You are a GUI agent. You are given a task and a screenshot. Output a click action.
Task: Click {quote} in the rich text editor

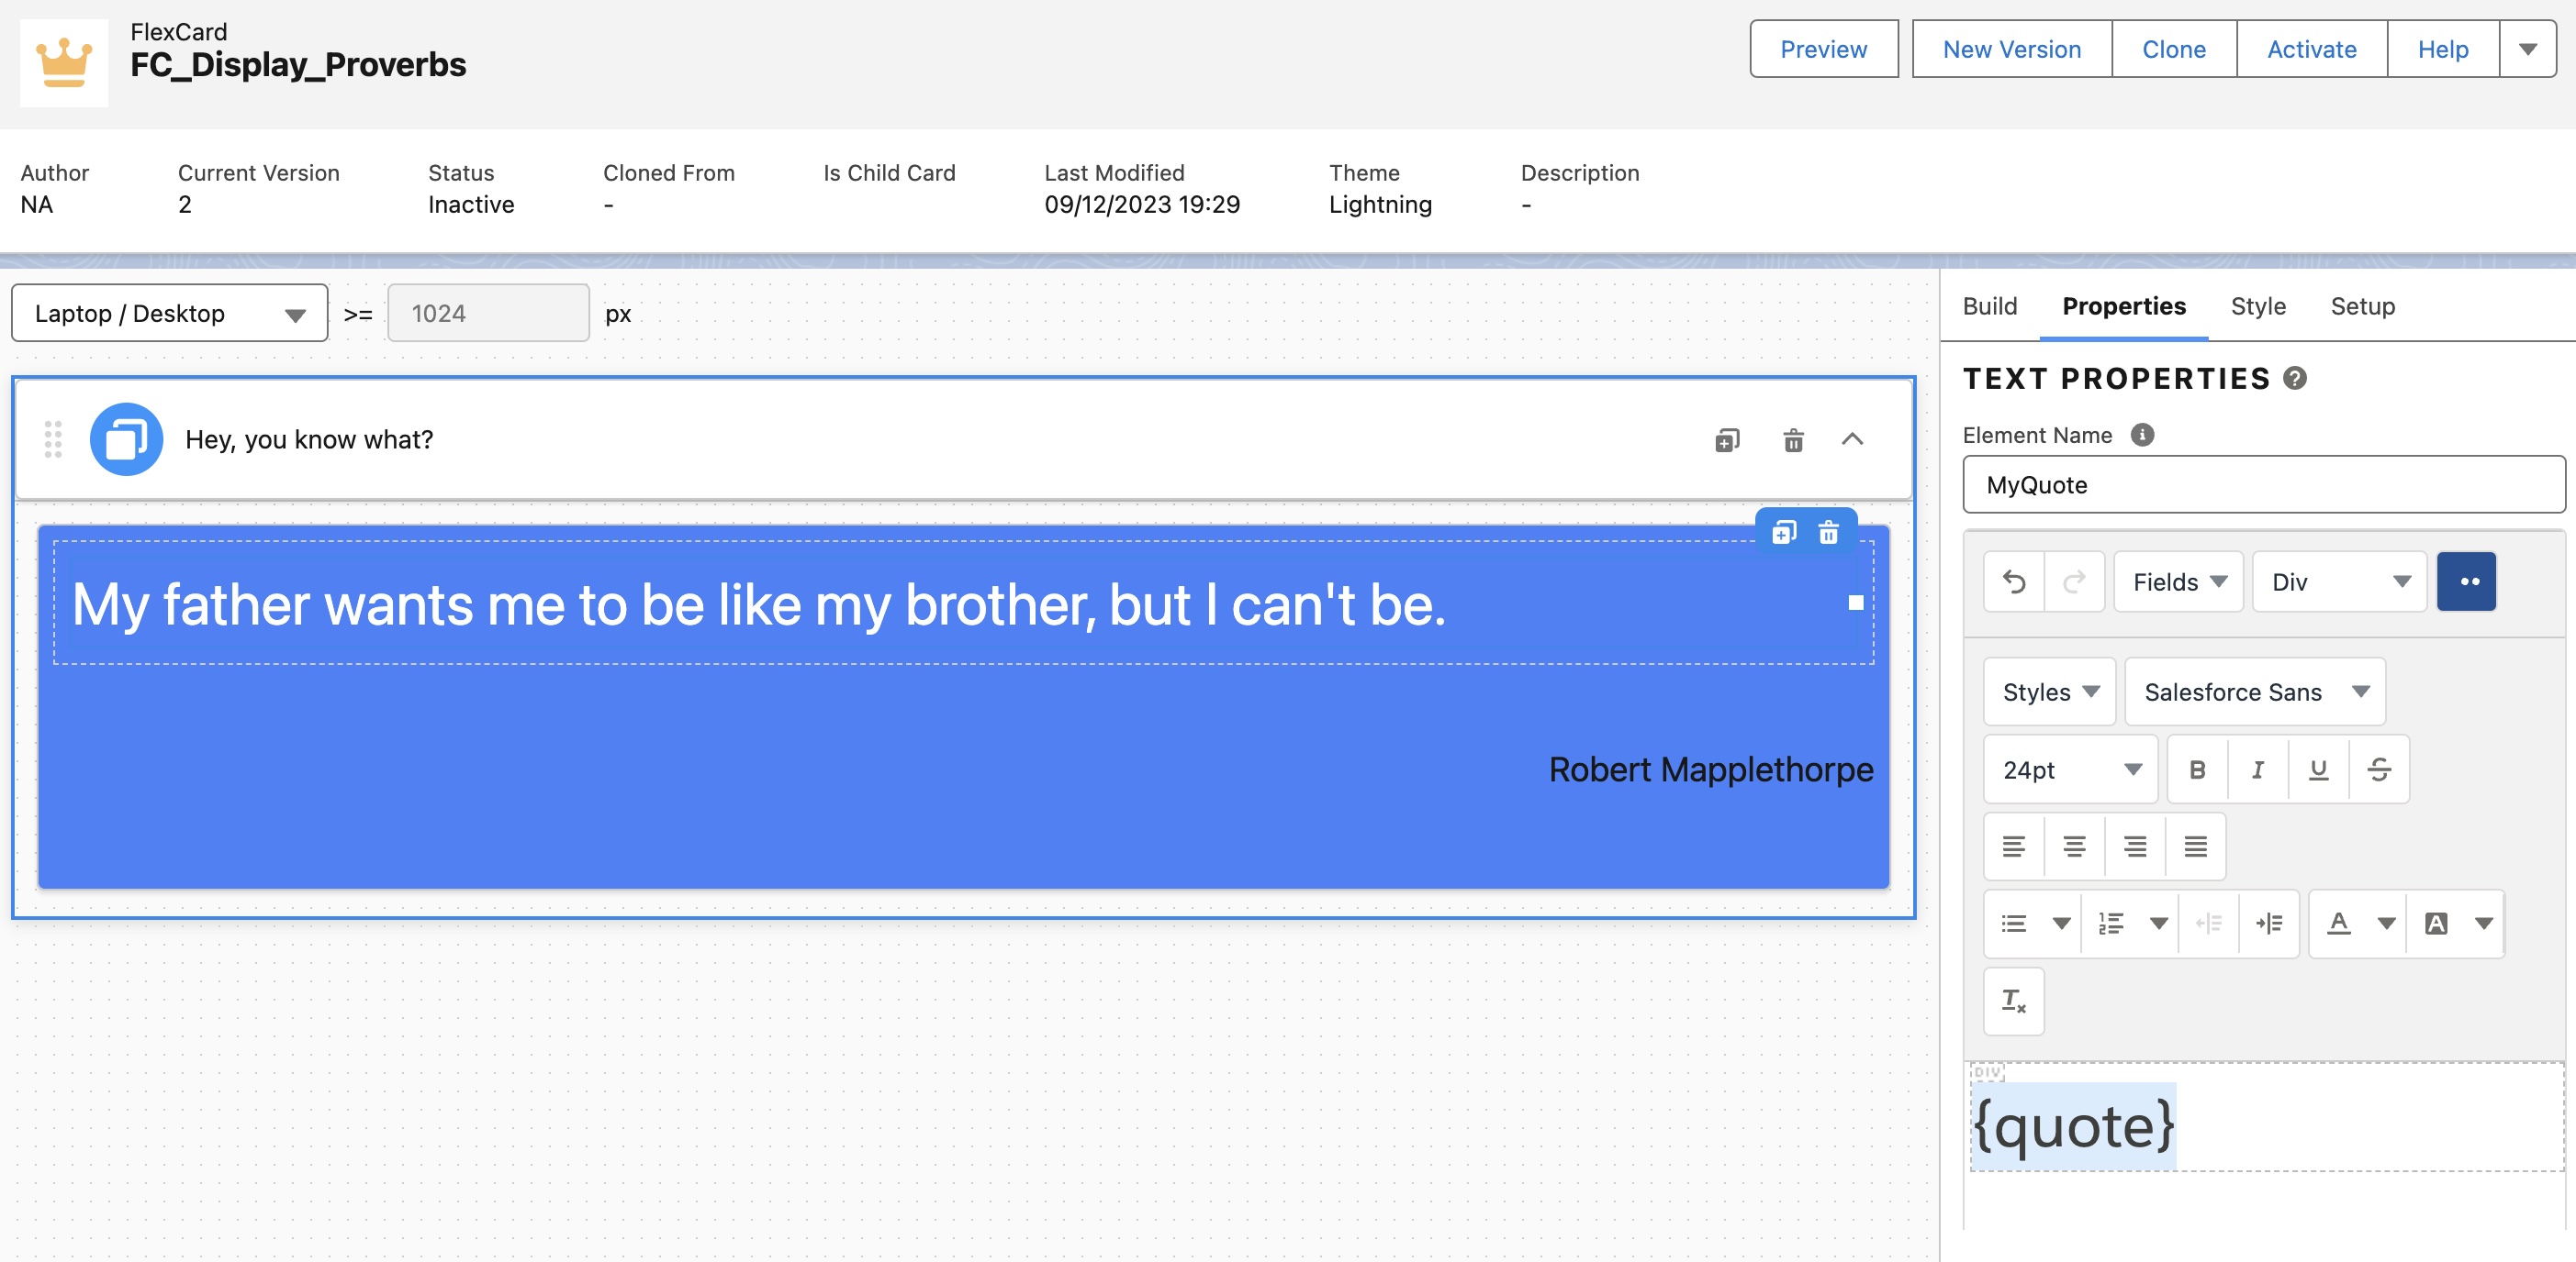(x=2073, y=1126)
